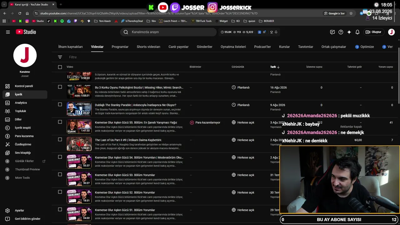This screenshot has height=225, width=400.
Task: Click the Oluştur create button
Action: [373, 32]
